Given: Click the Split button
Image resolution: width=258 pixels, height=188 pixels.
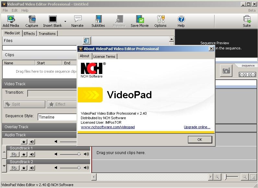Looking at the screenshot, I should [x=24, y=104].
